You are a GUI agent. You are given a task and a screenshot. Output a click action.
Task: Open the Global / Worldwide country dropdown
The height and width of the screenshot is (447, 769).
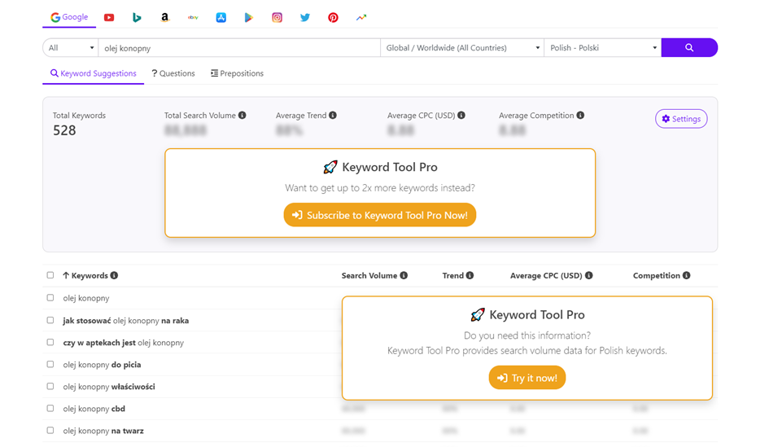pyautogui.click(x=462, y=48)
